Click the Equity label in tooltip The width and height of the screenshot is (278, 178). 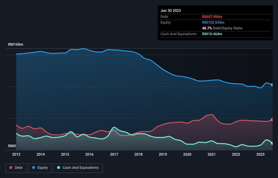[166, 22]
